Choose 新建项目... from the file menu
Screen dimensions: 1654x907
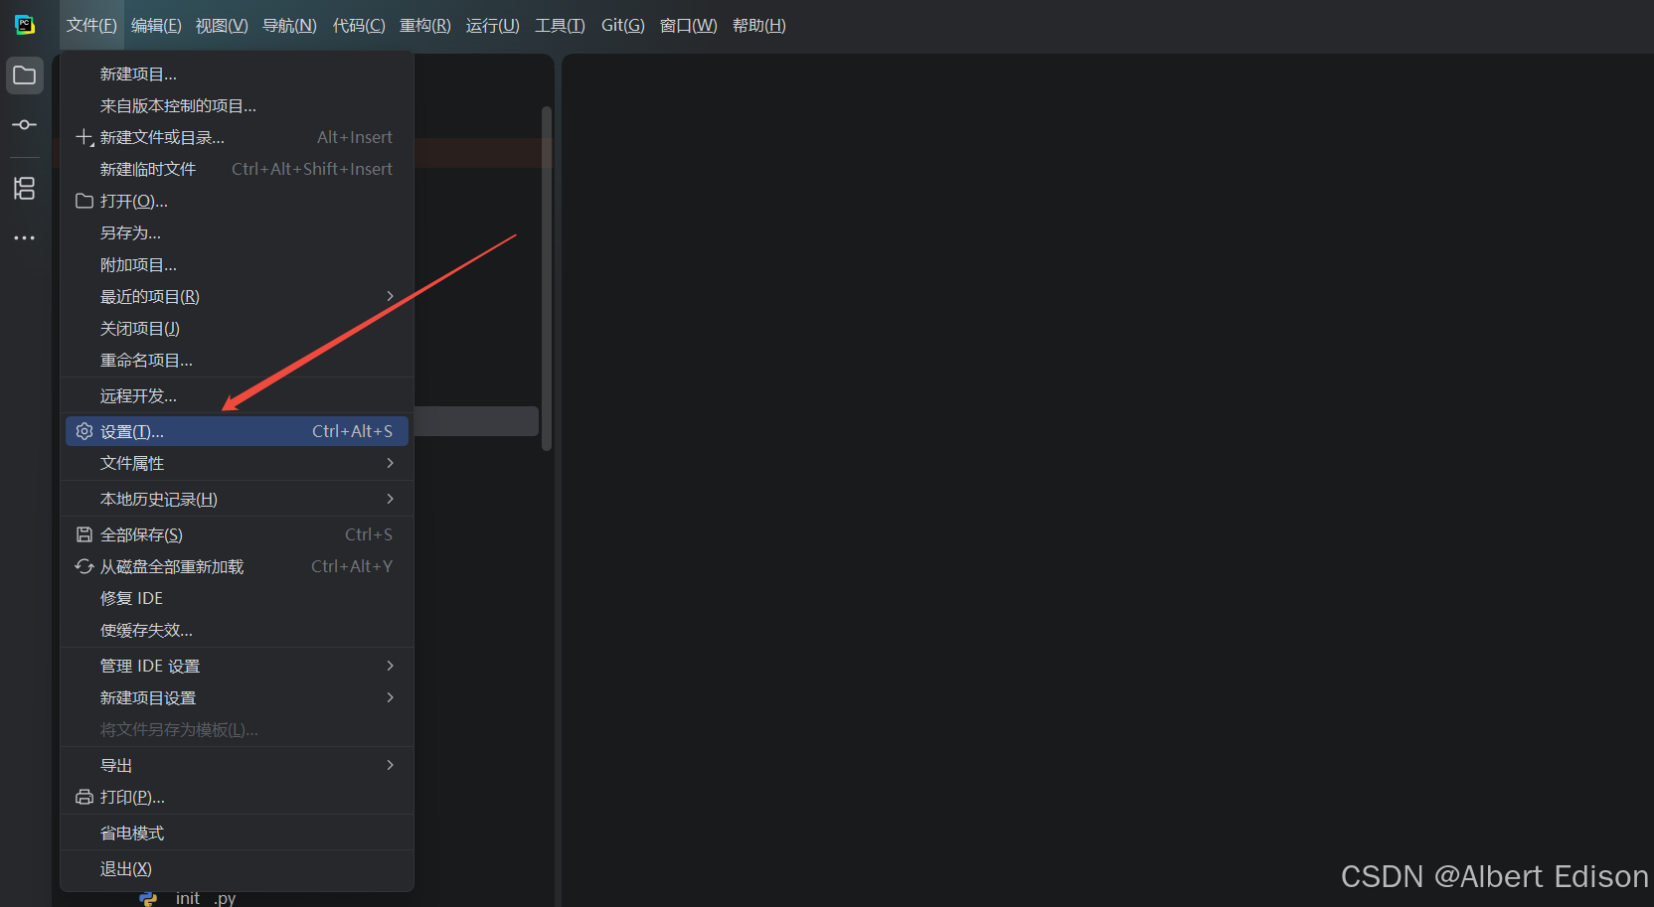pyautogui.click(x=237, y=74)
